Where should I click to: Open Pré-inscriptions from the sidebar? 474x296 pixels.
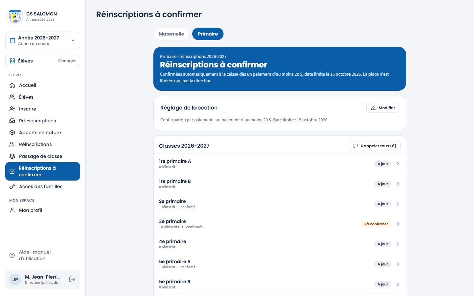42,121
